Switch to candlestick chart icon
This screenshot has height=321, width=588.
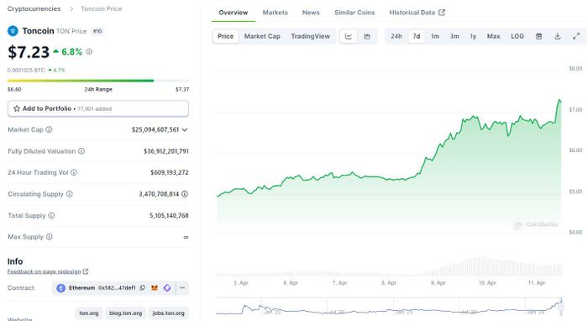pyautogui.click(x=367, y=36)
